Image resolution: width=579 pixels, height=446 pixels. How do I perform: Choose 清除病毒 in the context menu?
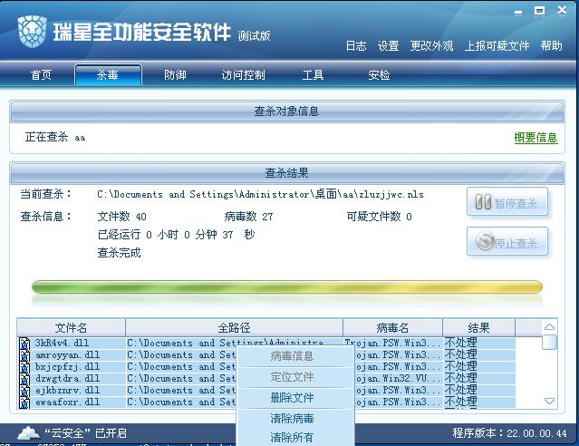294,419
